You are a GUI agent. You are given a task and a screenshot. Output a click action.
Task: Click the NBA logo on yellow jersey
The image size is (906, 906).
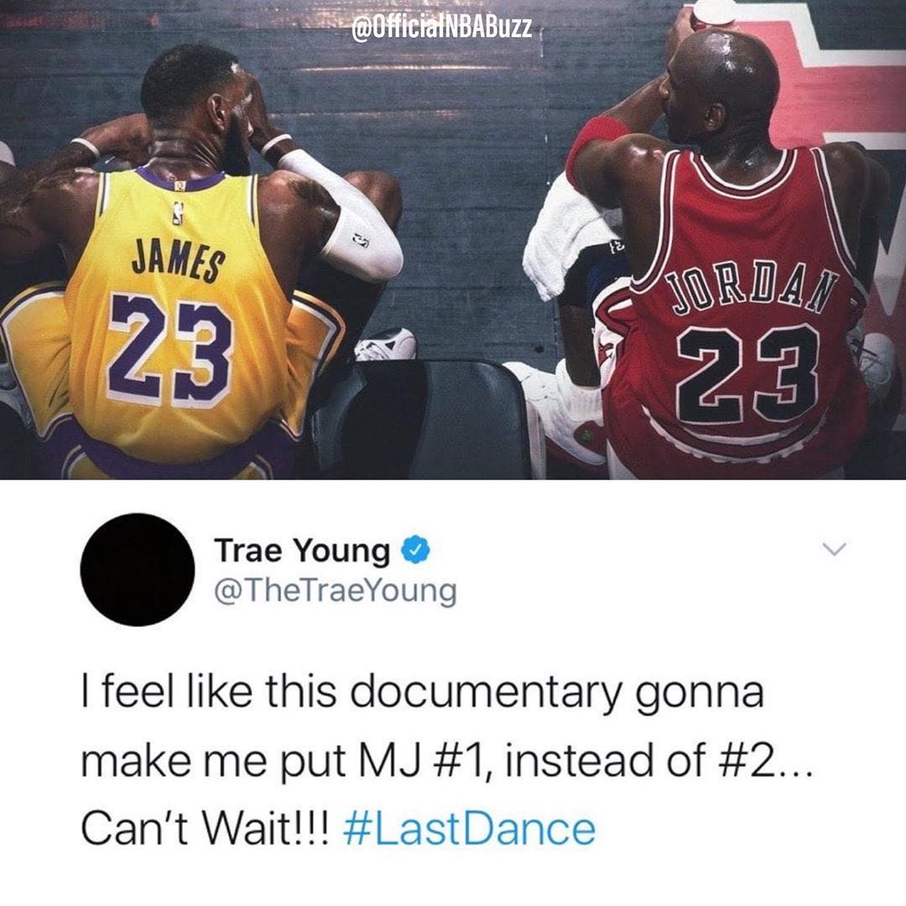(179, 214)
